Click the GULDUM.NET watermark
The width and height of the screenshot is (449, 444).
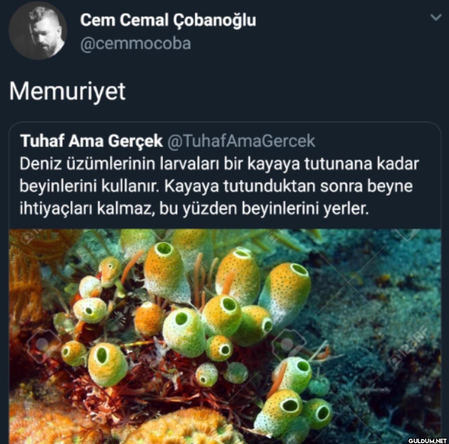427,440
